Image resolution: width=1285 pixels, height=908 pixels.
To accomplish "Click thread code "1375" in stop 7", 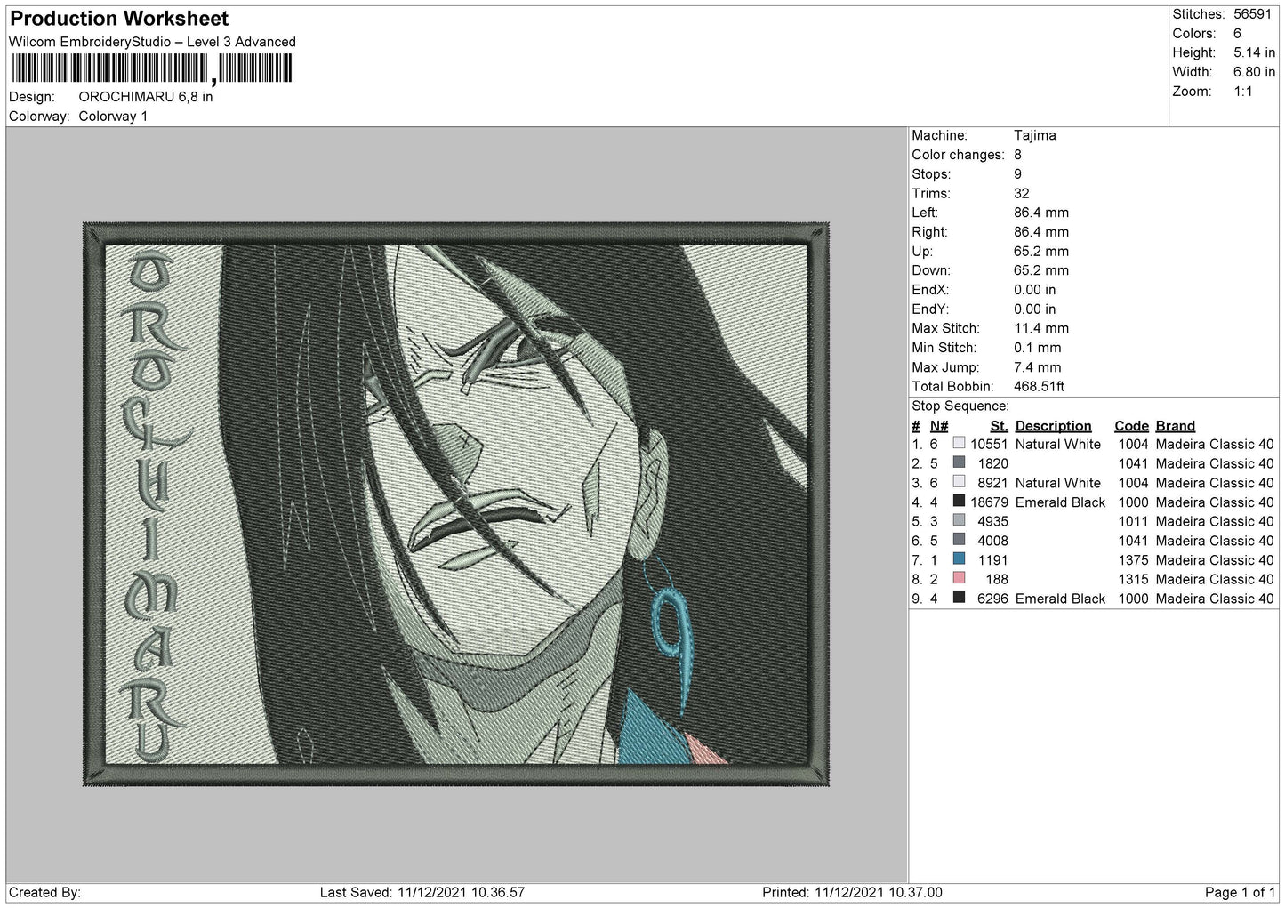I will pyautogui.click(x=1134, y=560).
